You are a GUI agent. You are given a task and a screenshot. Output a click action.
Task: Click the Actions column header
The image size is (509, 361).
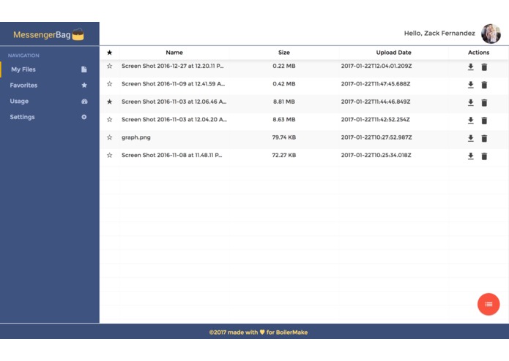coord(478,53)
